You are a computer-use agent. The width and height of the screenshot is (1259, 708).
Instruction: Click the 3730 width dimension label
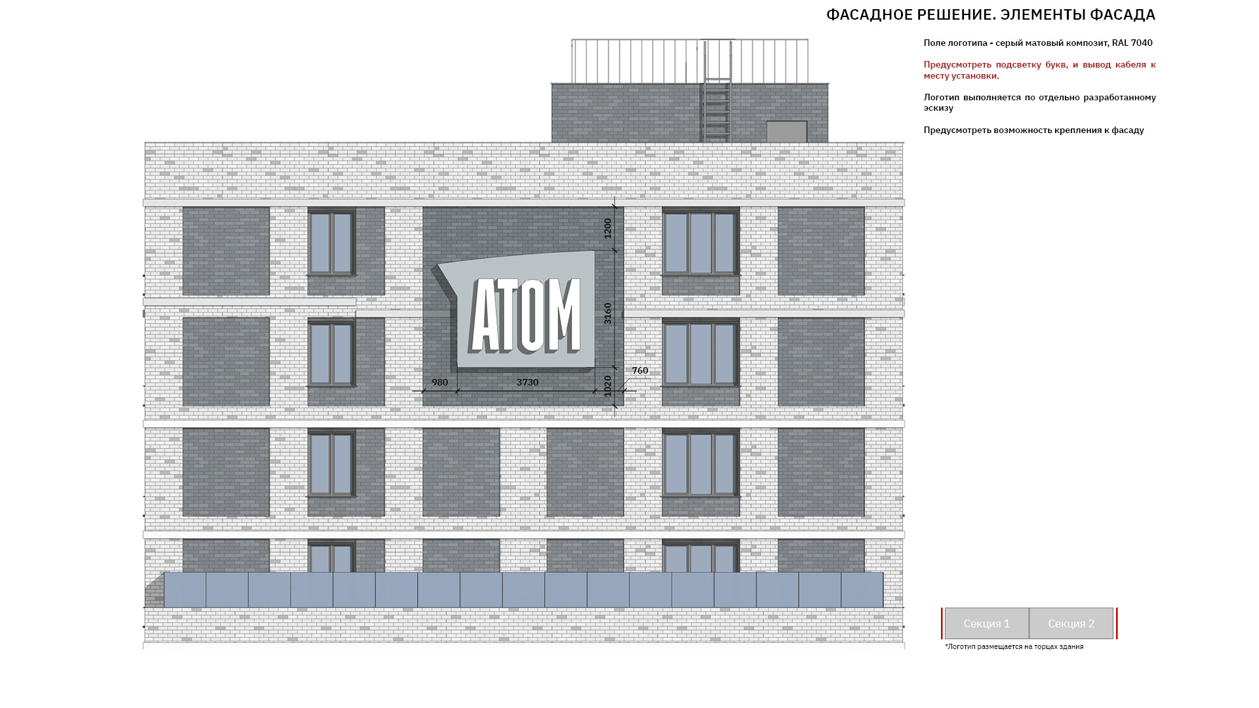click(527, 382)
